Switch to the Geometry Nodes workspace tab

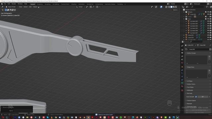click(110, 4)
